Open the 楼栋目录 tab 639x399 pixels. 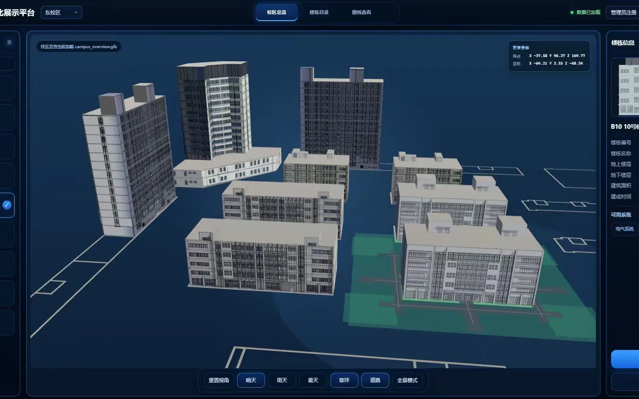pos(319,12)
